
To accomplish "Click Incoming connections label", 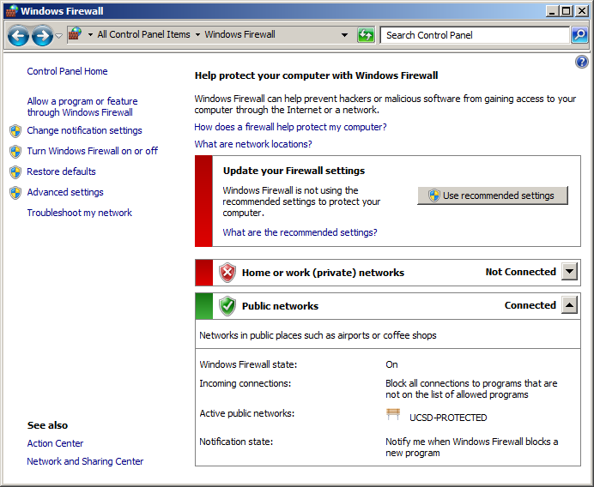I will 245,383.
